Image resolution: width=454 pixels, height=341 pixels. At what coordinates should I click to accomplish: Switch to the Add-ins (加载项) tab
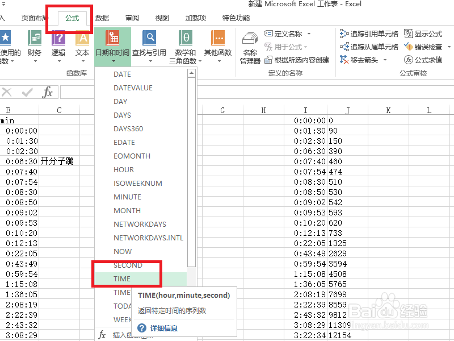coord(196,18)
